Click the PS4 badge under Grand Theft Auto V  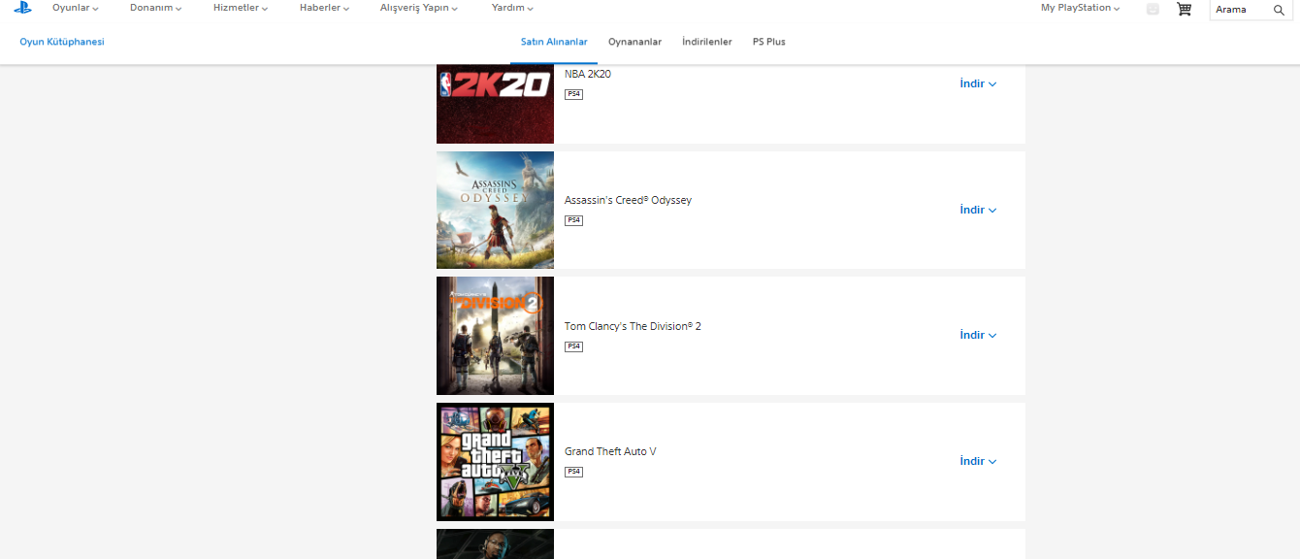point(573,472)
